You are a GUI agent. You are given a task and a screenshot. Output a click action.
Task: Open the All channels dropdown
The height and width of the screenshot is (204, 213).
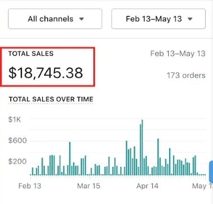tap(55, 19)
